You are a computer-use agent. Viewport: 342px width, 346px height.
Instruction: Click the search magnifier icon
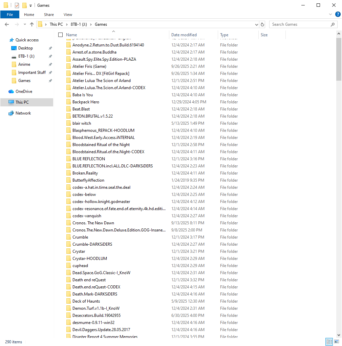(x=333, y=24)
